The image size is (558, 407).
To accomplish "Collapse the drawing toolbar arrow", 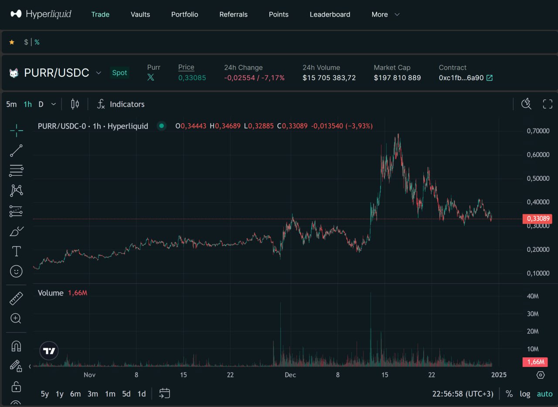I will tap(30, 366).
